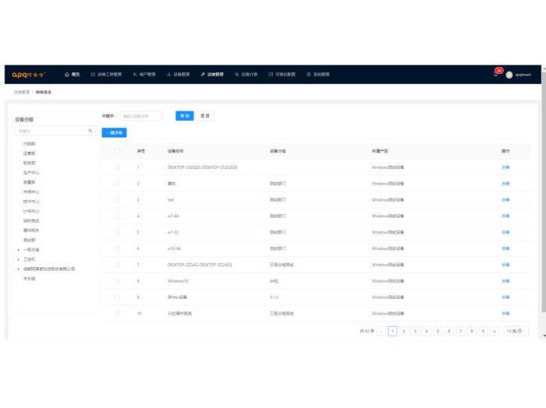Click the keyword input field next to 关键字
The width and height of the screenshot is (546, 408).
pyautogui.click(x=140, y=115)
